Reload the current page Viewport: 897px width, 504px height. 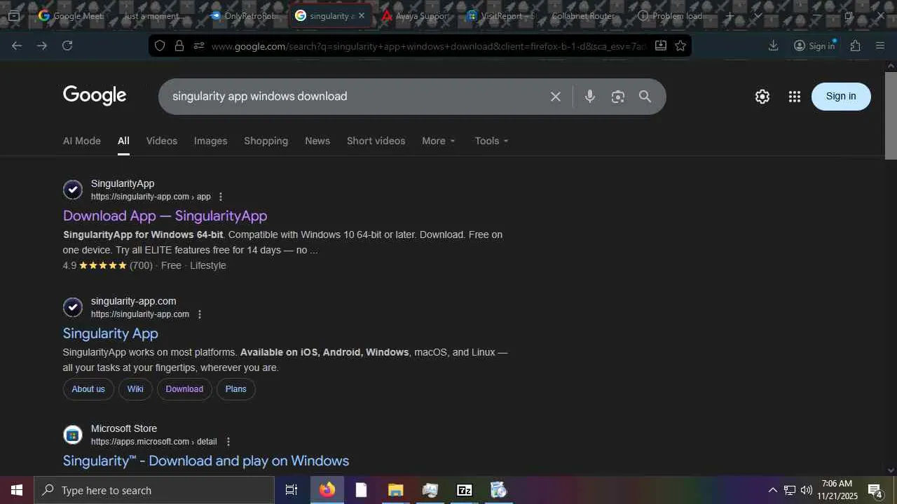coord(67,45)
